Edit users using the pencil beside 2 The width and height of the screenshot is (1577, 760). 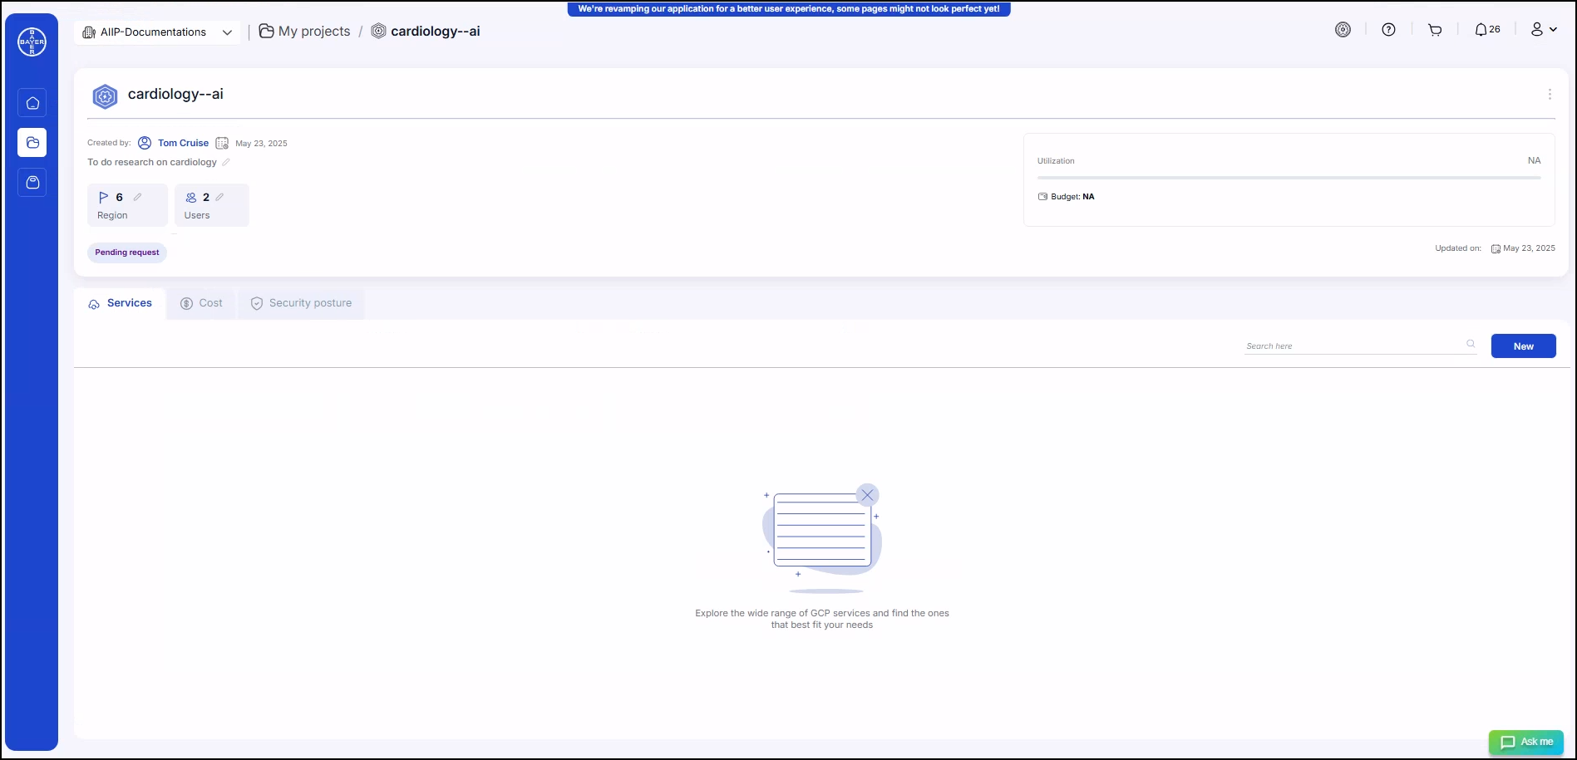coord(219,197)
